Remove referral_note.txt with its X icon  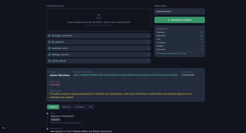(x=148, y=61)
